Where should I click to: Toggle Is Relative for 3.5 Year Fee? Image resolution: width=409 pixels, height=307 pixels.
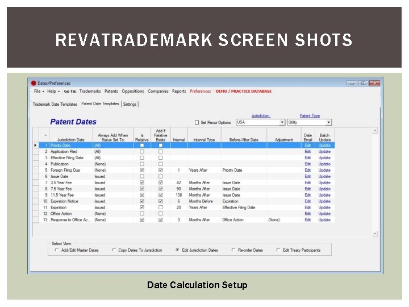(x=142, y=182)
